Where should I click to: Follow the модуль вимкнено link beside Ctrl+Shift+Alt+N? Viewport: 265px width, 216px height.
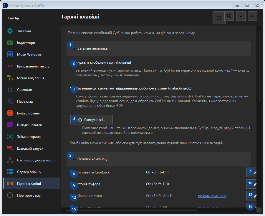212,196
